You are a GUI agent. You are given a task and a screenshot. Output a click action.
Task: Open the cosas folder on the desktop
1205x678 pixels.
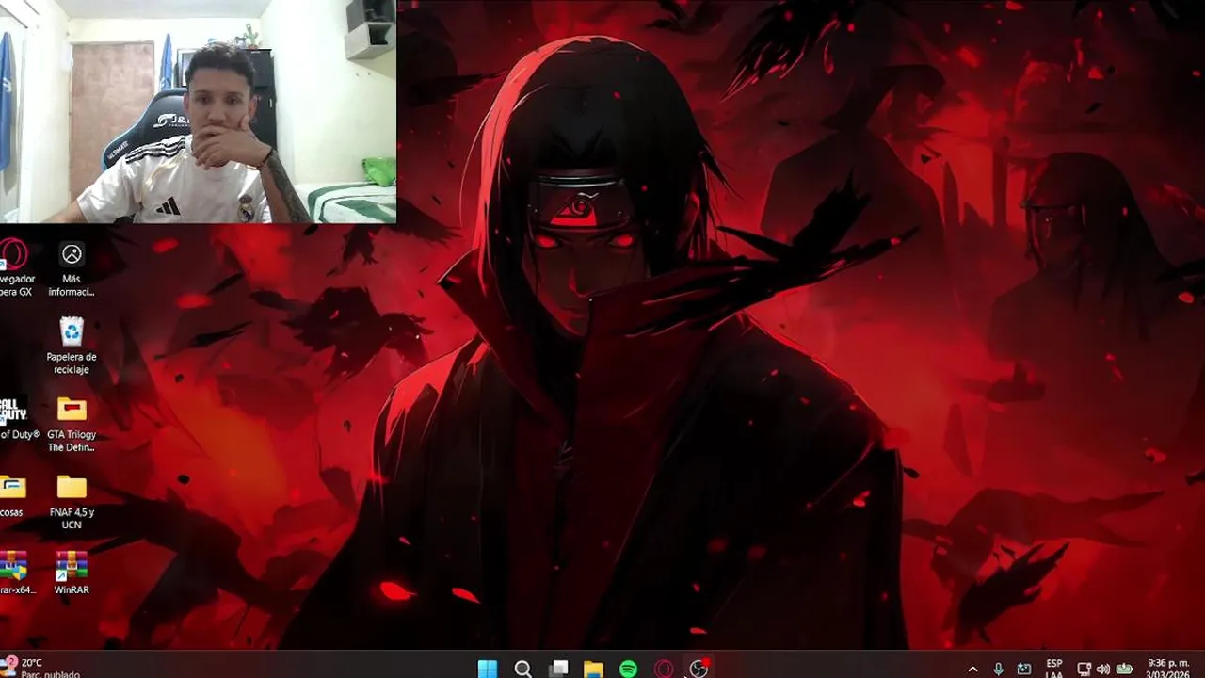[x=13, y=495]
